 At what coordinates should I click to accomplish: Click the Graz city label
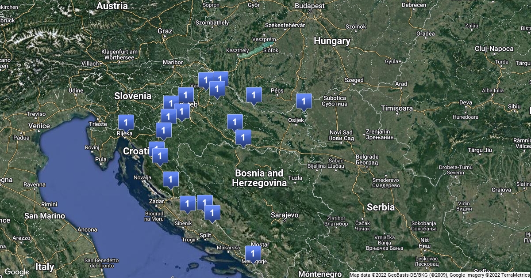[x=165, y=31]
